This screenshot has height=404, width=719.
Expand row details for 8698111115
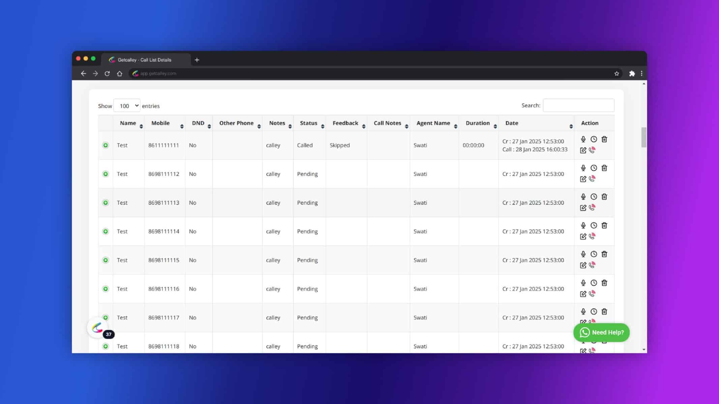[x=106, y=260]
